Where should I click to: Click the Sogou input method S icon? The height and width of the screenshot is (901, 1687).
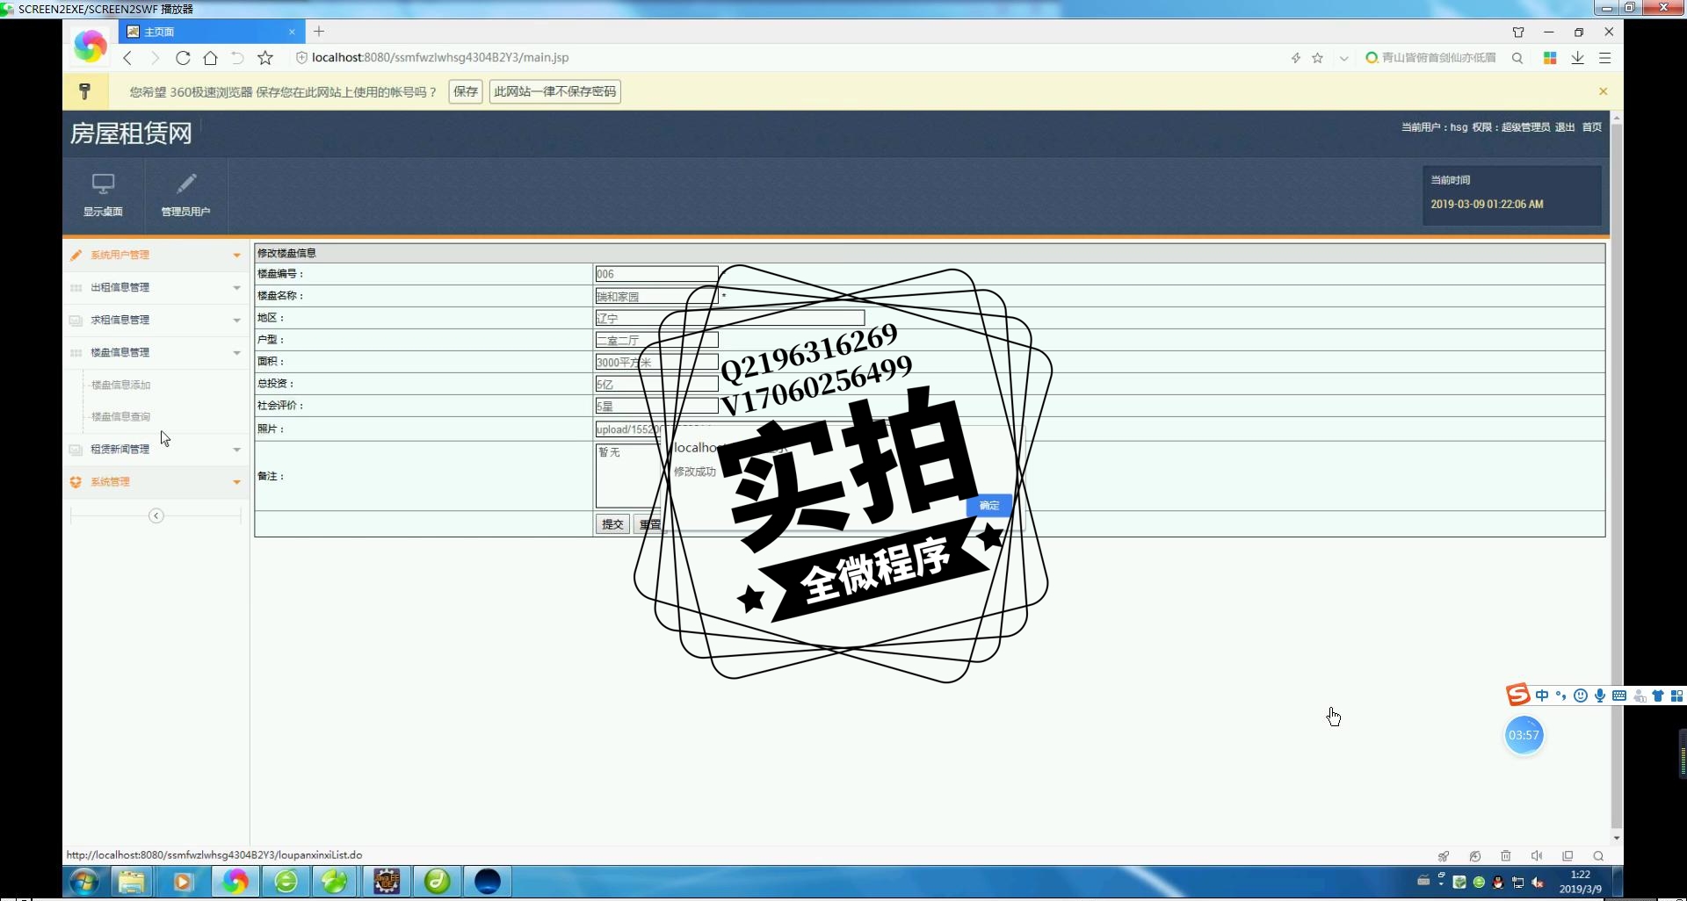(x=1518, y=695)
